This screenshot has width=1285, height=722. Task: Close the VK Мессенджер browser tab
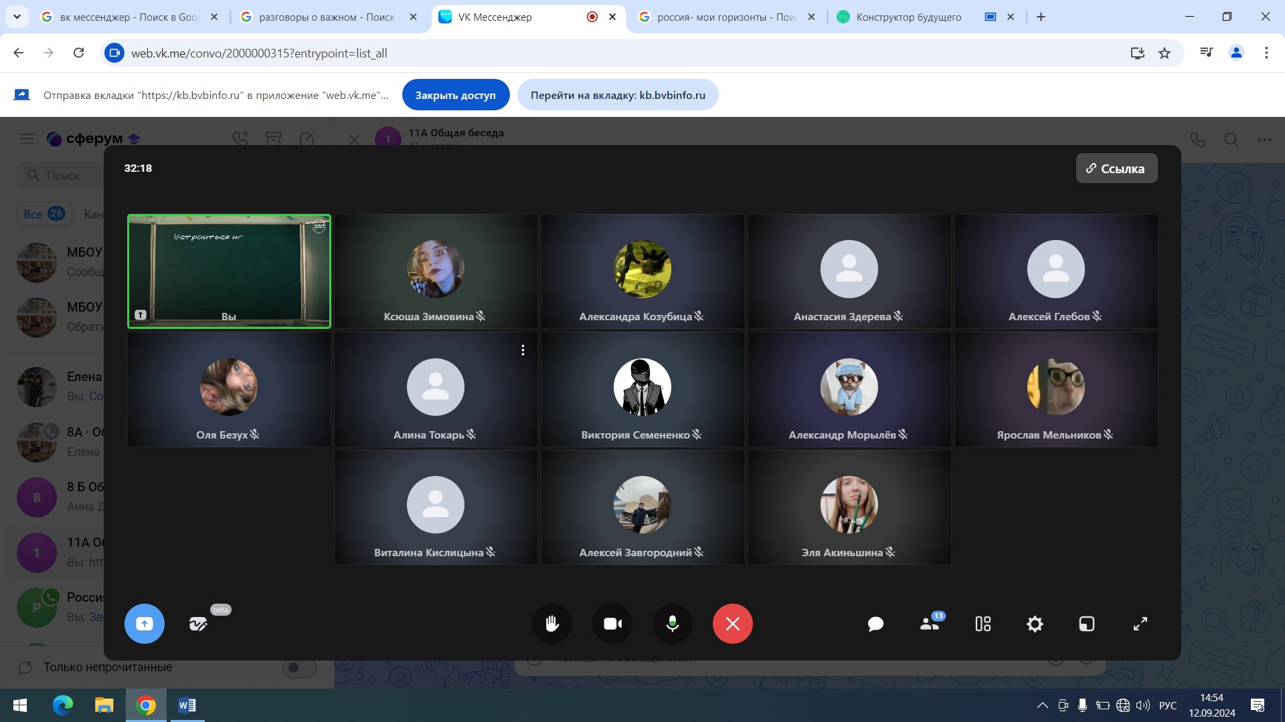pyautogui.click(x=612, y=17)
